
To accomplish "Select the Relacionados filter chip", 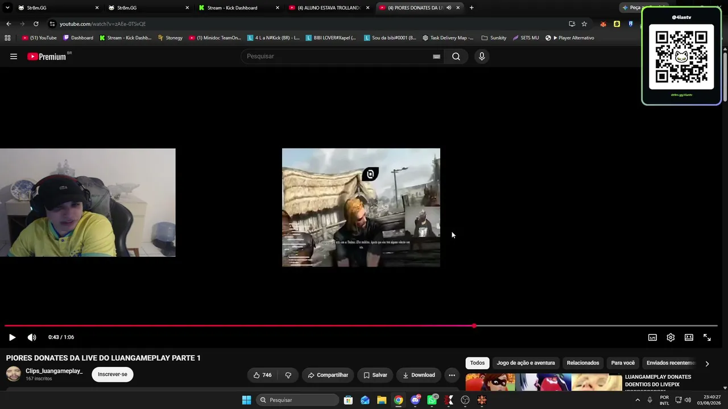I will tap(583, 363).
